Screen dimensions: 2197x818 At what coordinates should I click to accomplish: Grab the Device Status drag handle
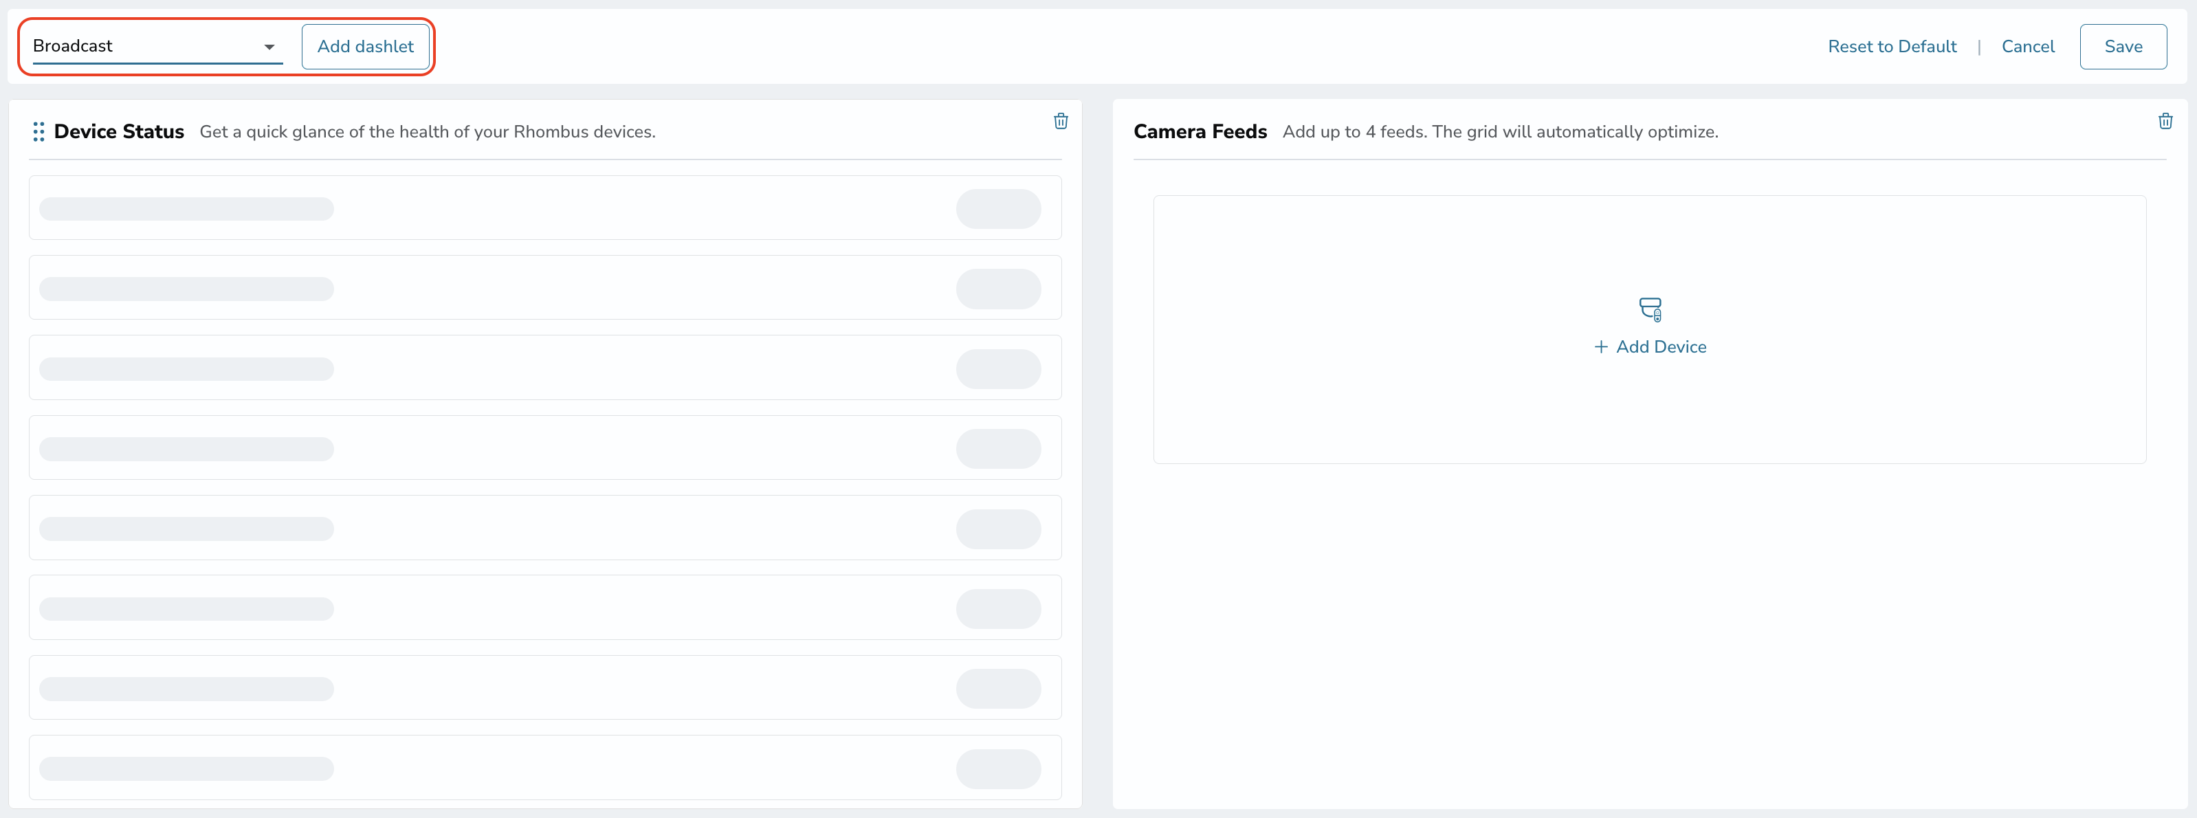[x=38, y=131]
